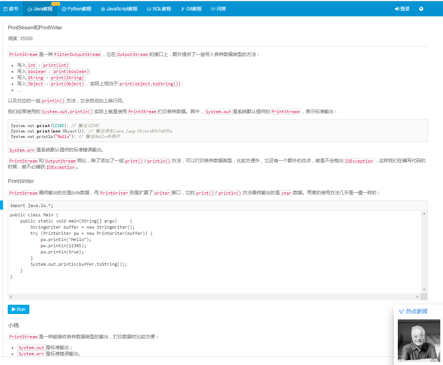Click the 登录 login link
Viewport: 443px width, 365px height.
coord(402,9)
